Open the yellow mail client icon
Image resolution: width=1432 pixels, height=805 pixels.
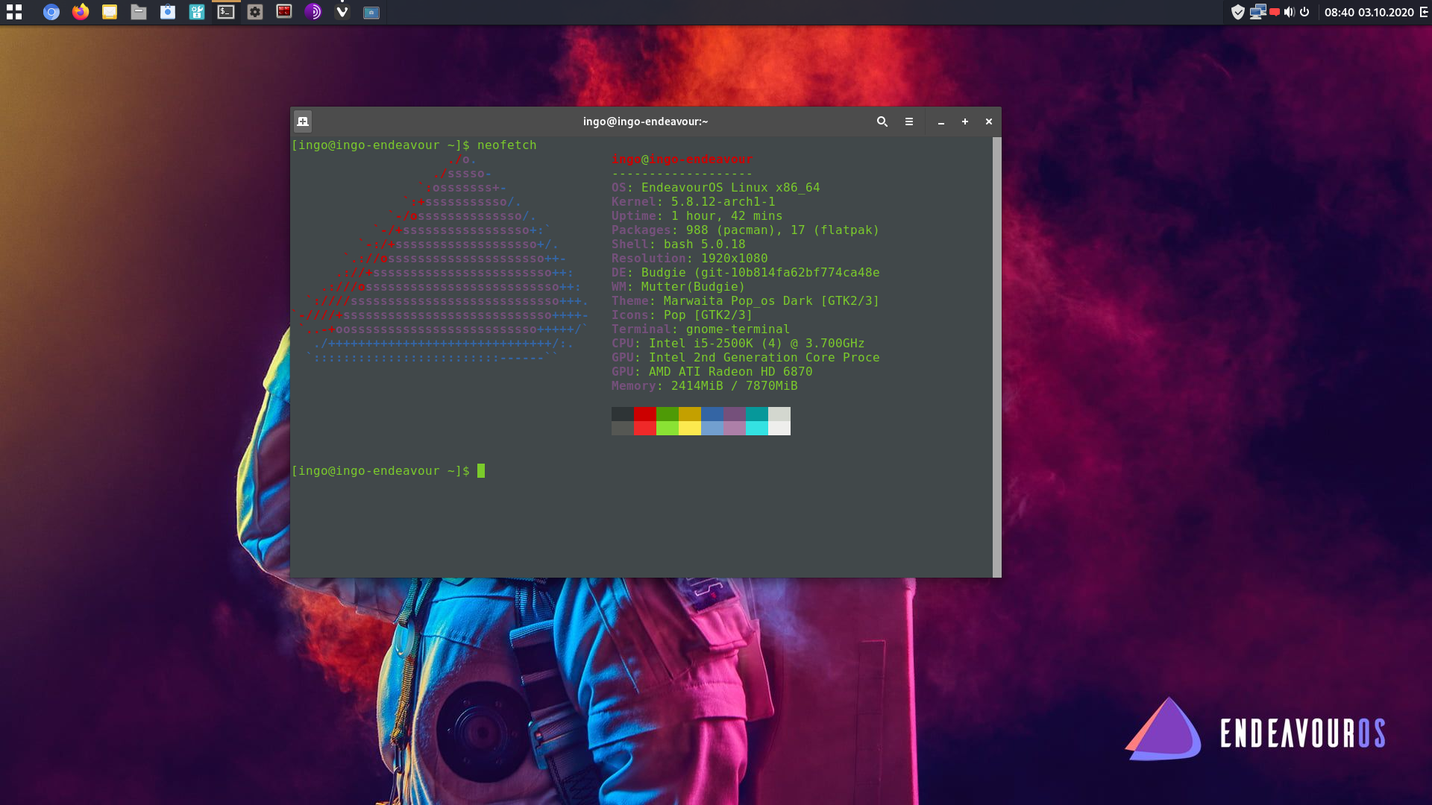click(110, 12)
